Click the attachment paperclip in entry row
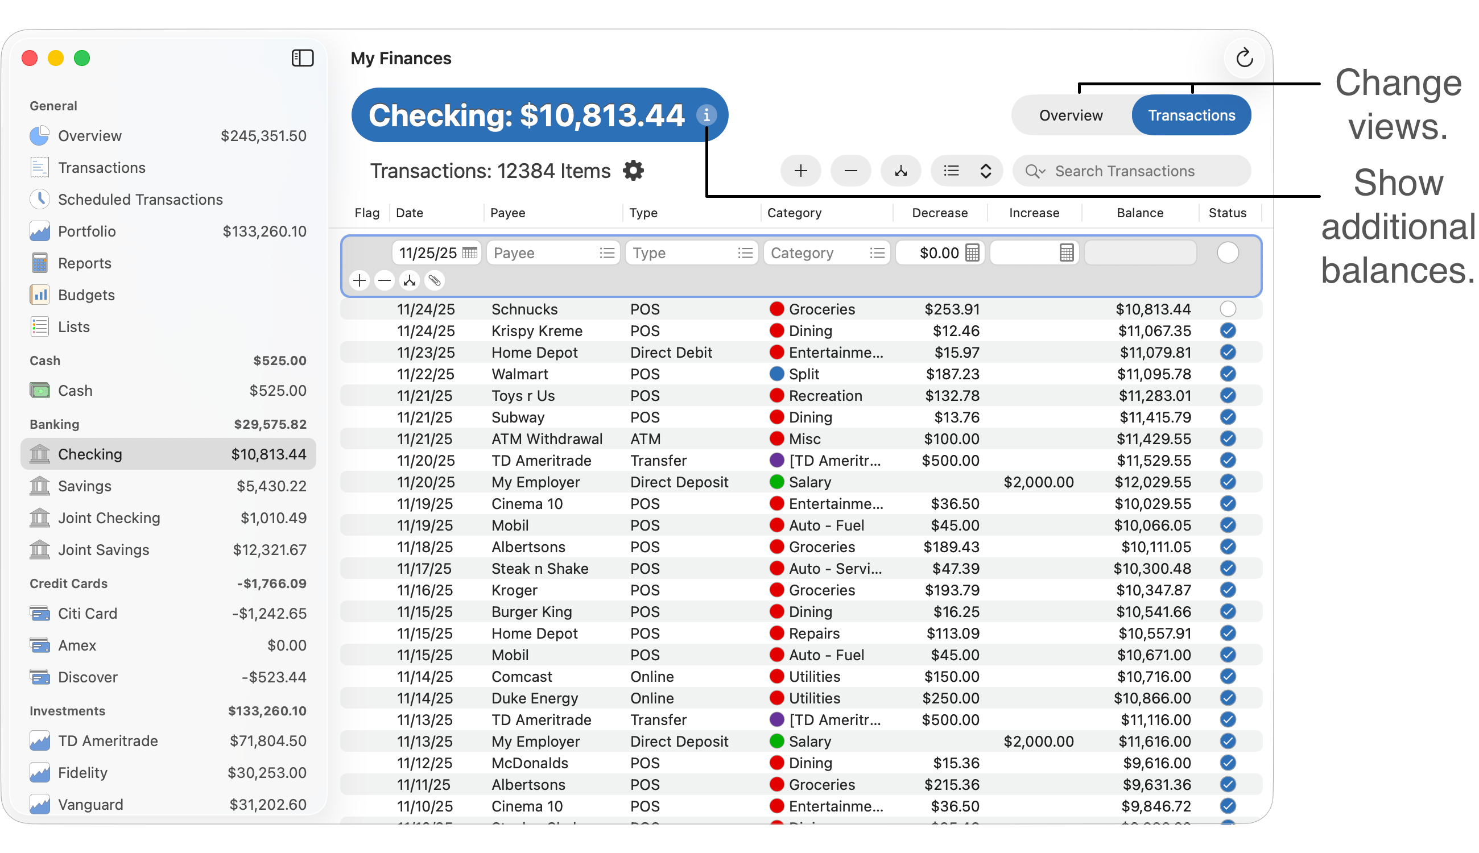This screenshot has width=1479, height=853. pyautogui.click(x=434, y=281)
